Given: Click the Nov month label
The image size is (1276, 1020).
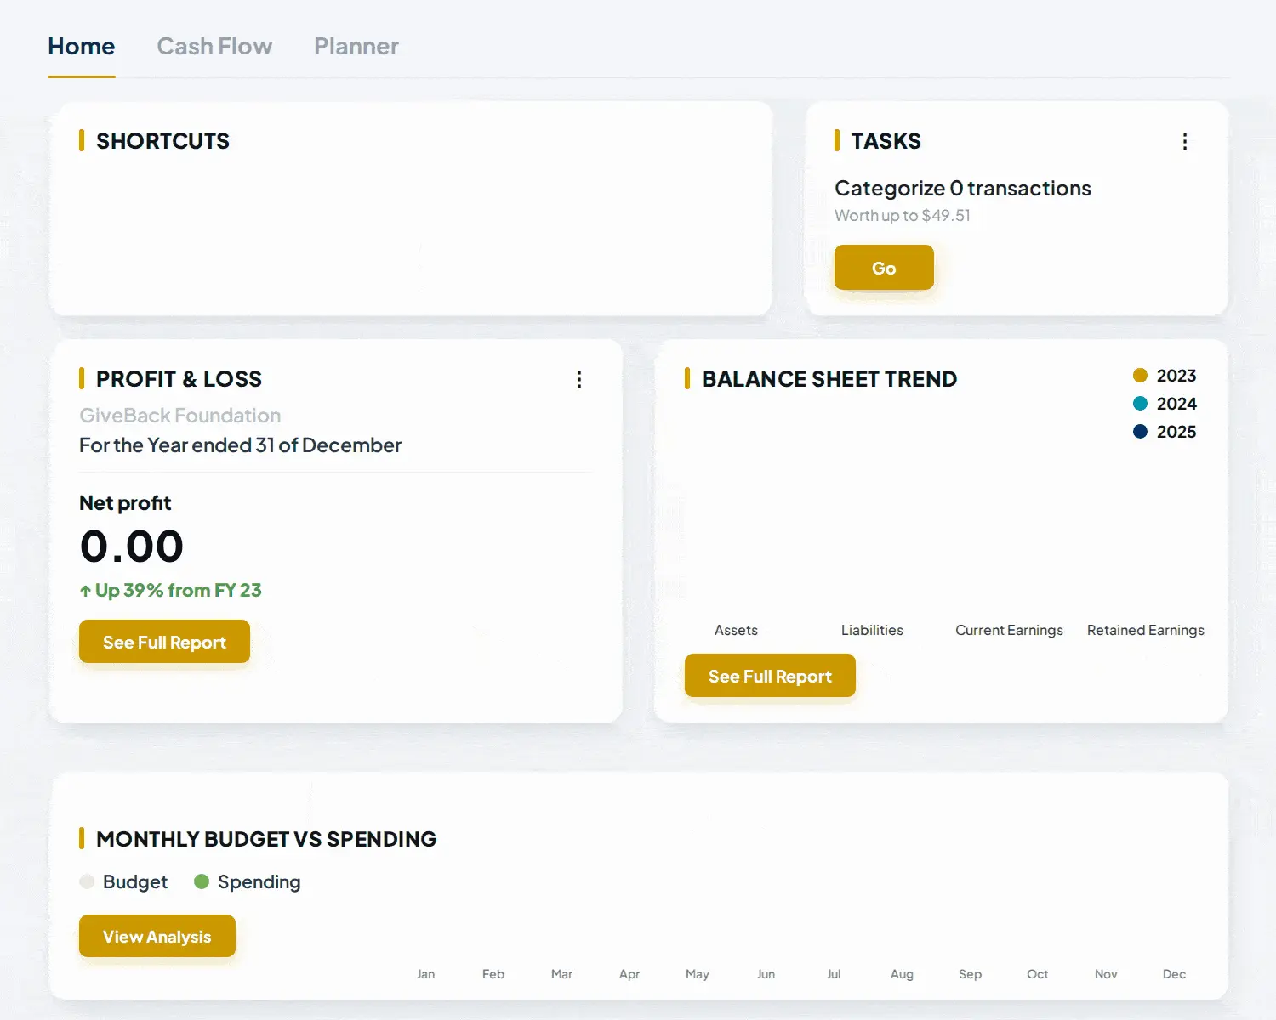Looking at the screenshot, I should 1106,974.
